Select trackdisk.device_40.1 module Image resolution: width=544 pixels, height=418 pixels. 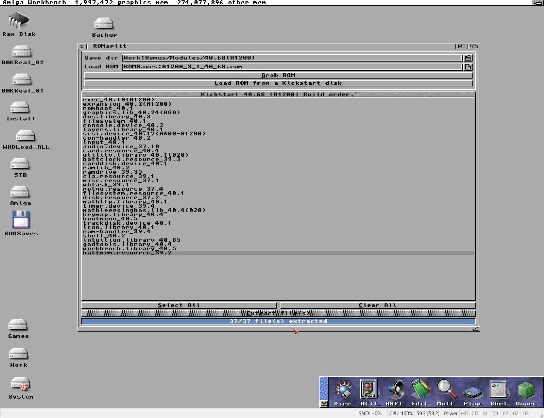278,223
